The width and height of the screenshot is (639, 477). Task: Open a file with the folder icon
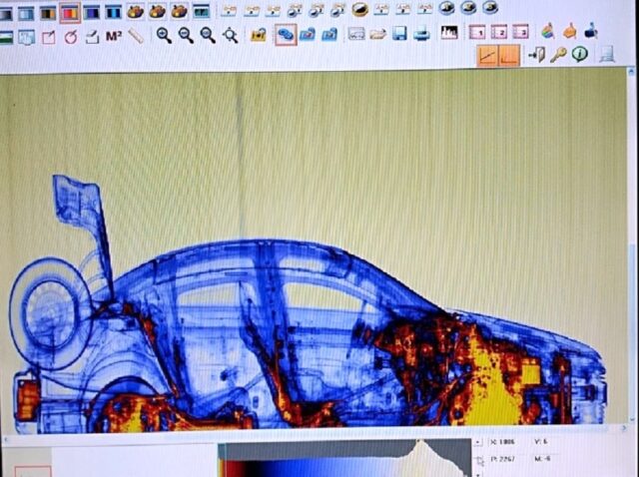[x=378, y=34]
